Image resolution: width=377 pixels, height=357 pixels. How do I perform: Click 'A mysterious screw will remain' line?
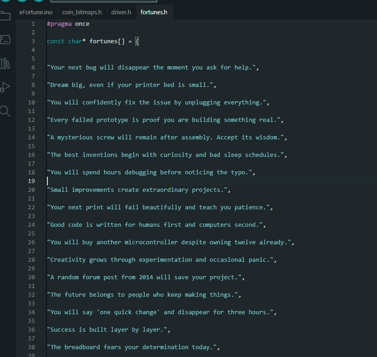167,138
